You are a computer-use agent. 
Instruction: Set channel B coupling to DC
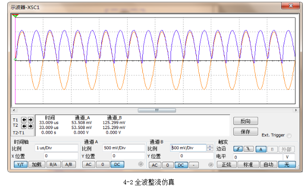pyautogui.click(x=181, y=165)
